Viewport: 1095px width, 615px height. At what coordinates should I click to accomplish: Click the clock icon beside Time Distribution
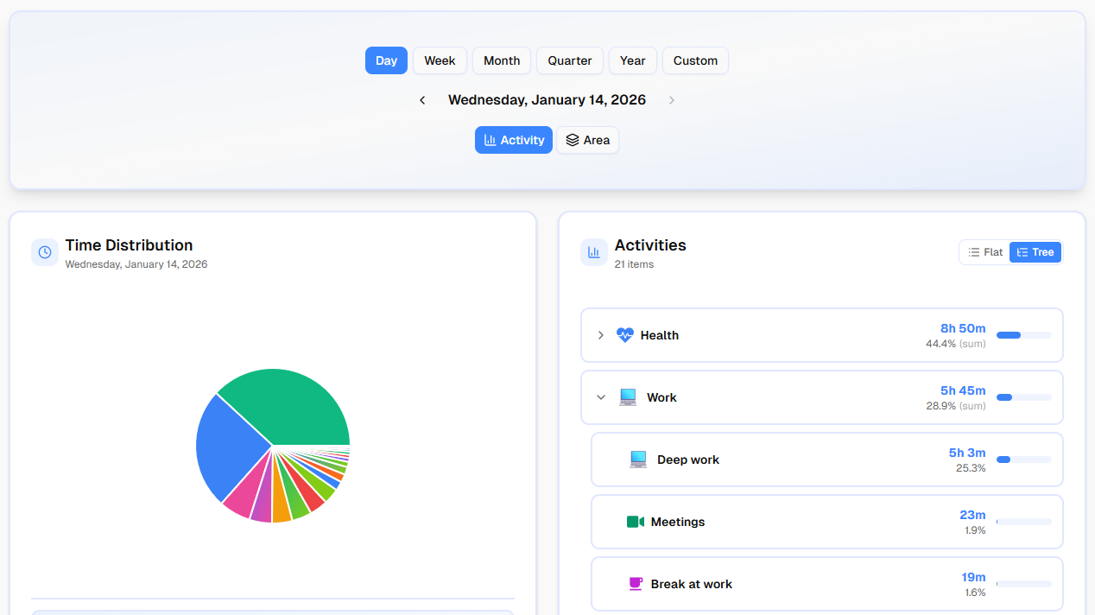click(x=45, y=252)
